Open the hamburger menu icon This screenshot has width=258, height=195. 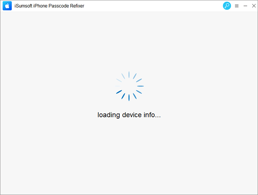point(237,6)
